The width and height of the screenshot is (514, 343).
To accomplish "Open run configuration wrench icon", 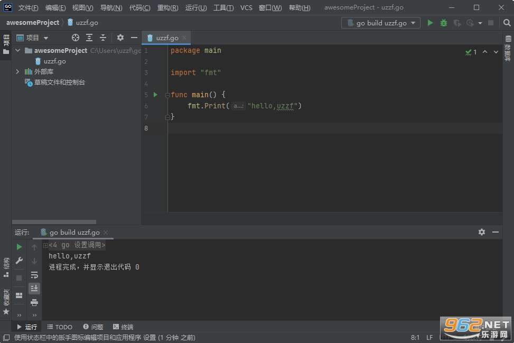I will 19,261.
